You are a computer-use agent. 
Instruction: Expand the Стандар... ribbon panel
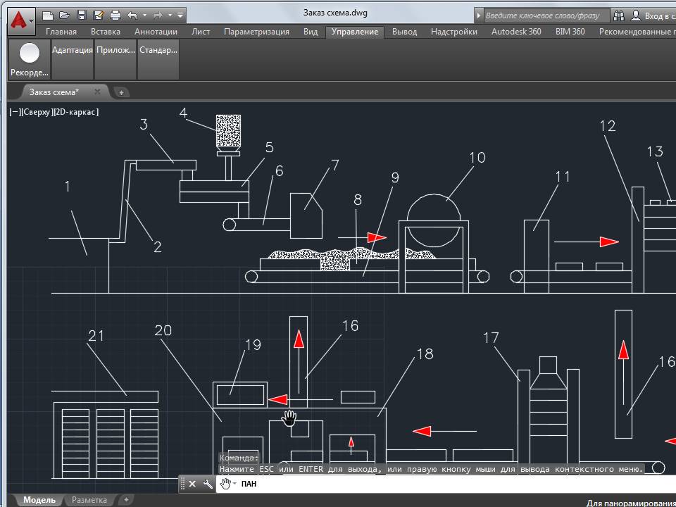pyautogui.click(x=158, y=59)
